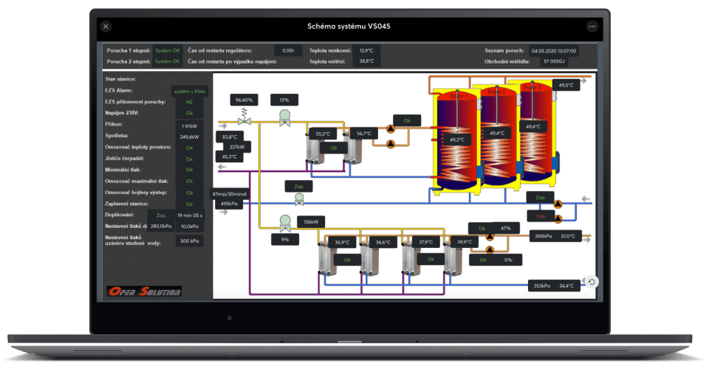Viewport: 709px width, 369px height.
Task: Click the pump icon beside red Vyp
Action: (x=558, y=216)
